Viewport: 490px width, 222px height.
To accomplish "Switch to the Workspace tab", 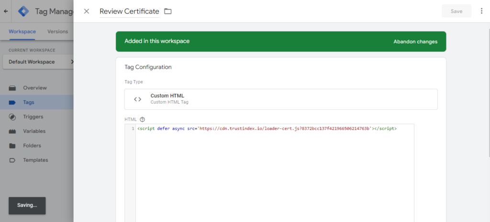I will pos(22,32).
